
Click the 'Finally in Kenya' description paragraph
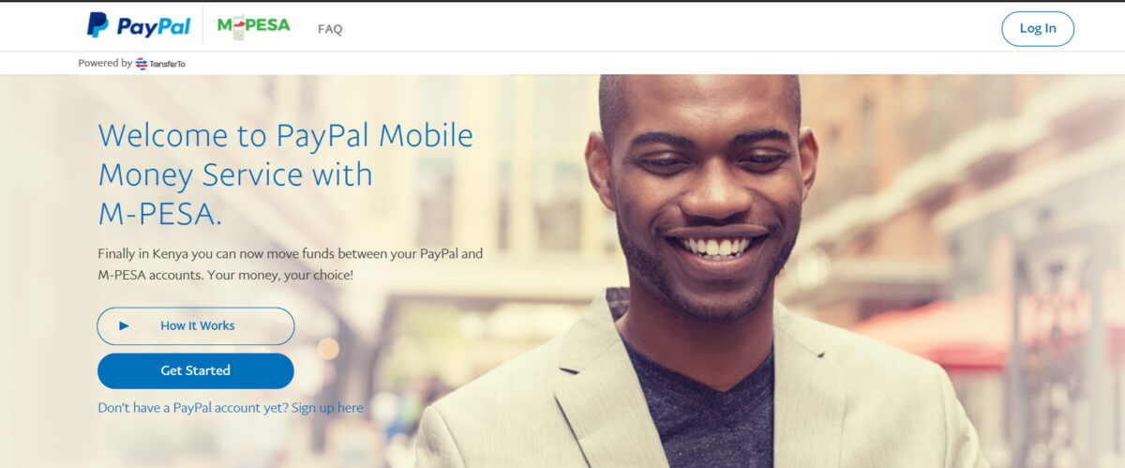tap(291, 264)
